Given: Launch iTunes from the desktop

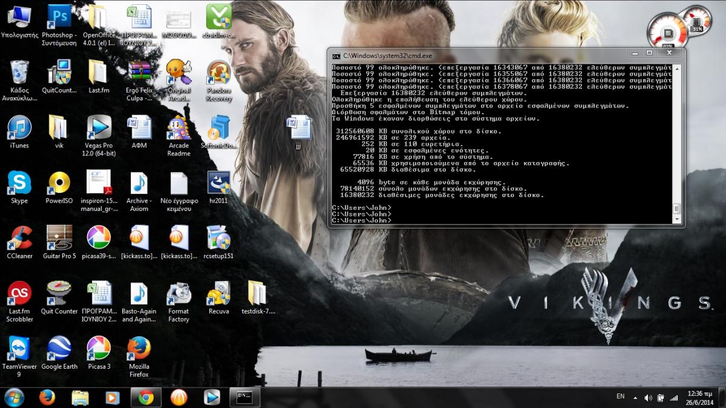Looking at the screenshot, I should 19,128.
